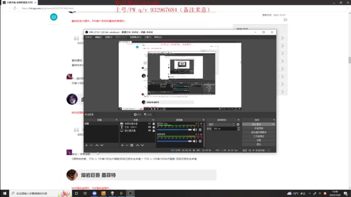Viewport: 351px width, 197px height.
Task: Open the Help menu in OBS
Action: (x=158, y=37)
